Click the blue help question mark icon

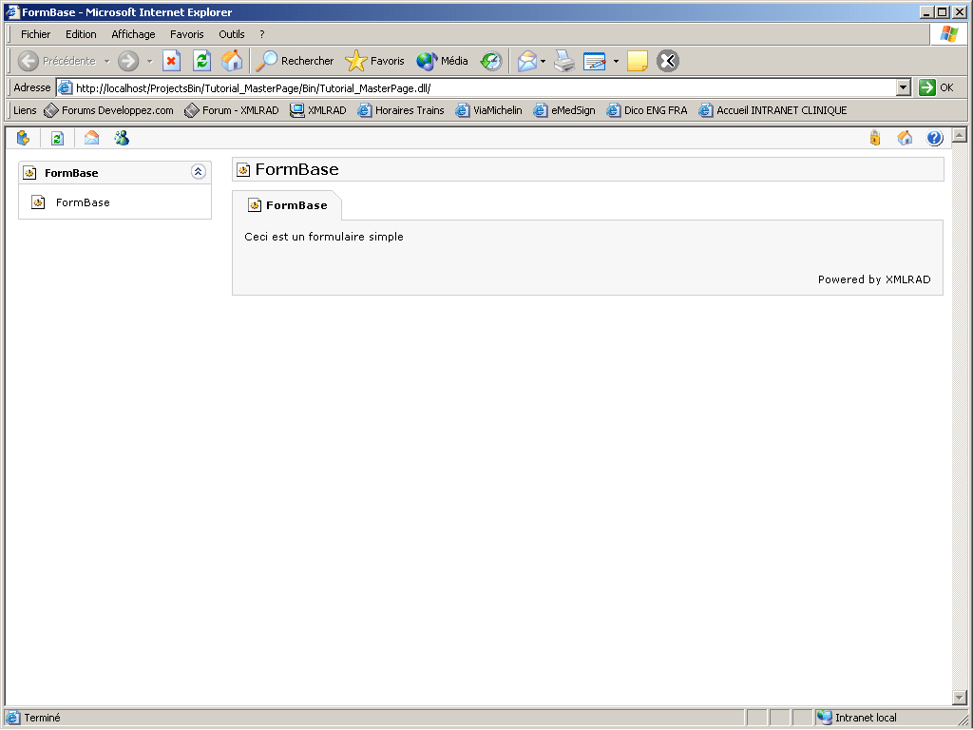934,138
